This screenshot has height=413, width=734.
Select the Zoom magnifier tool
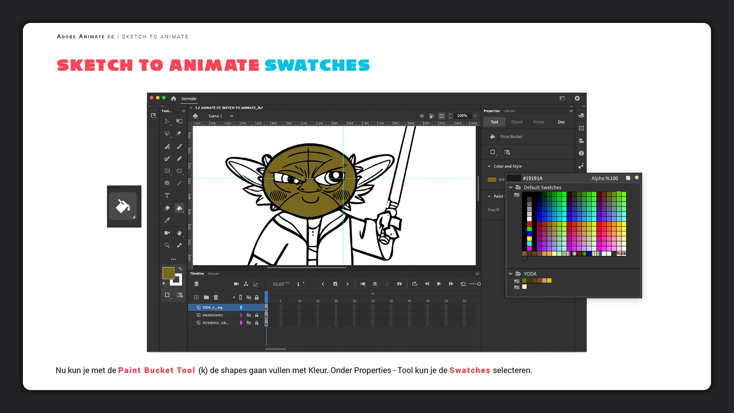click(x=167, y=245)
